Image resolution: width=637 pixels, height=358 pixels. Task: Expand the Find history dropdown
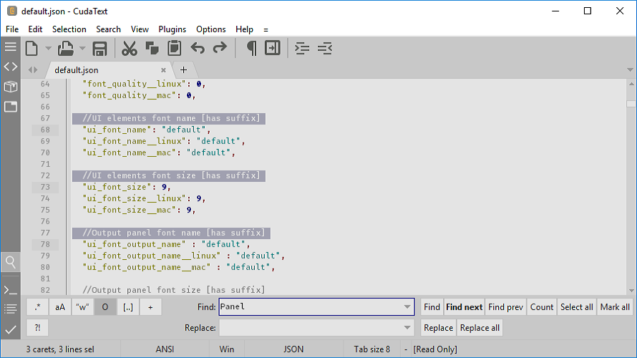pyautogui.click(x=407, y=307)
